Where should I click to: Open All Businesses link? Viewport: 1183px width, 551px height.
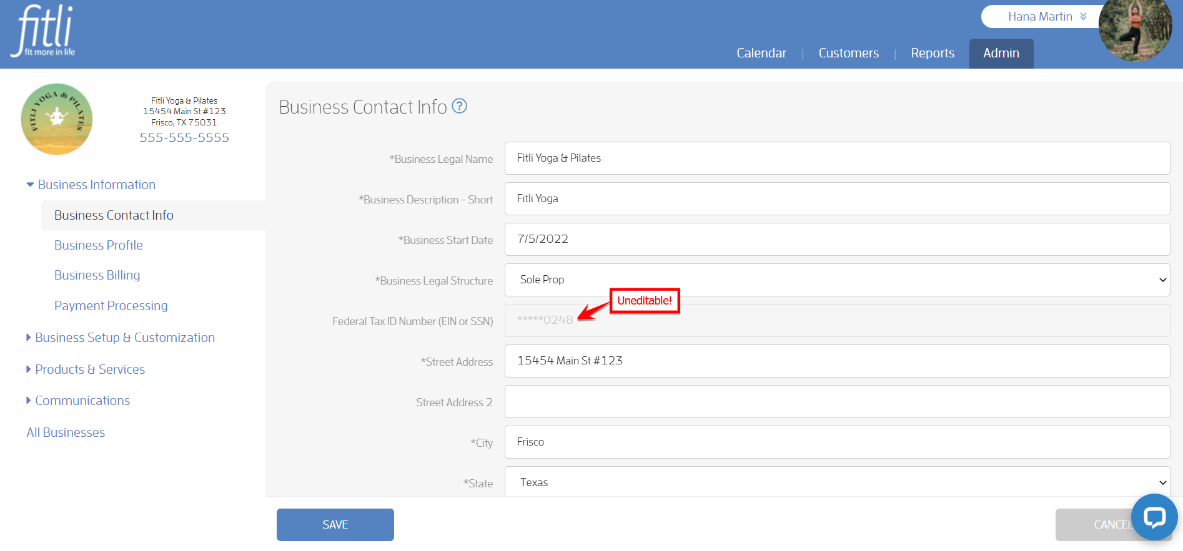pyautogui.click(x=66, y=432)
